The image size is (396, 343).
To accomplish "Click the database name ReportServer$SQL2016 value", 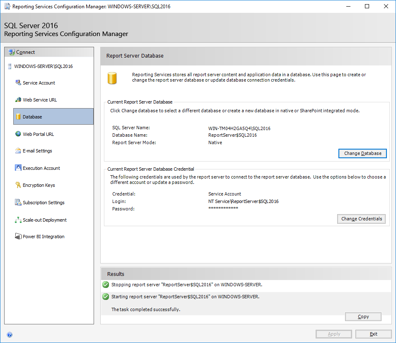I will click(232, 135).
